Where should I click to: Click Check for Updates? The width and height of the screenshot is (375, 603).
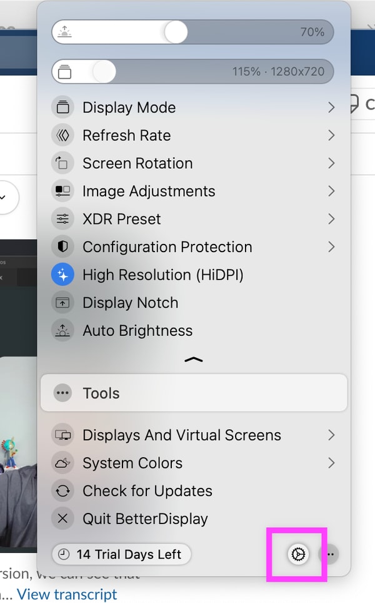coord(147,491)
